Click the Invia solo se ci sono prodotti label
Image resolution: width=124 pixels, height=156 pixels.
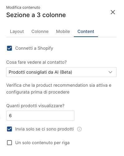[44, 129]
